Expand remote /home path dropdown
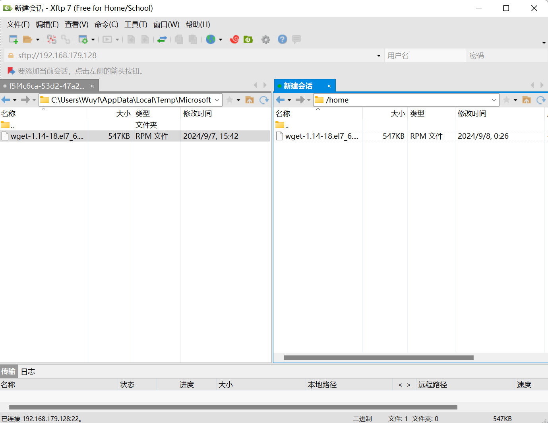548x423 pixels. point(494,100)
